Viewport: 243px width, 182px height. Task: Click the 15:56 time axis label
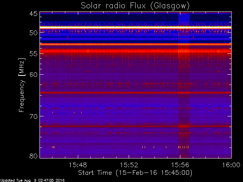coord(180,165)
